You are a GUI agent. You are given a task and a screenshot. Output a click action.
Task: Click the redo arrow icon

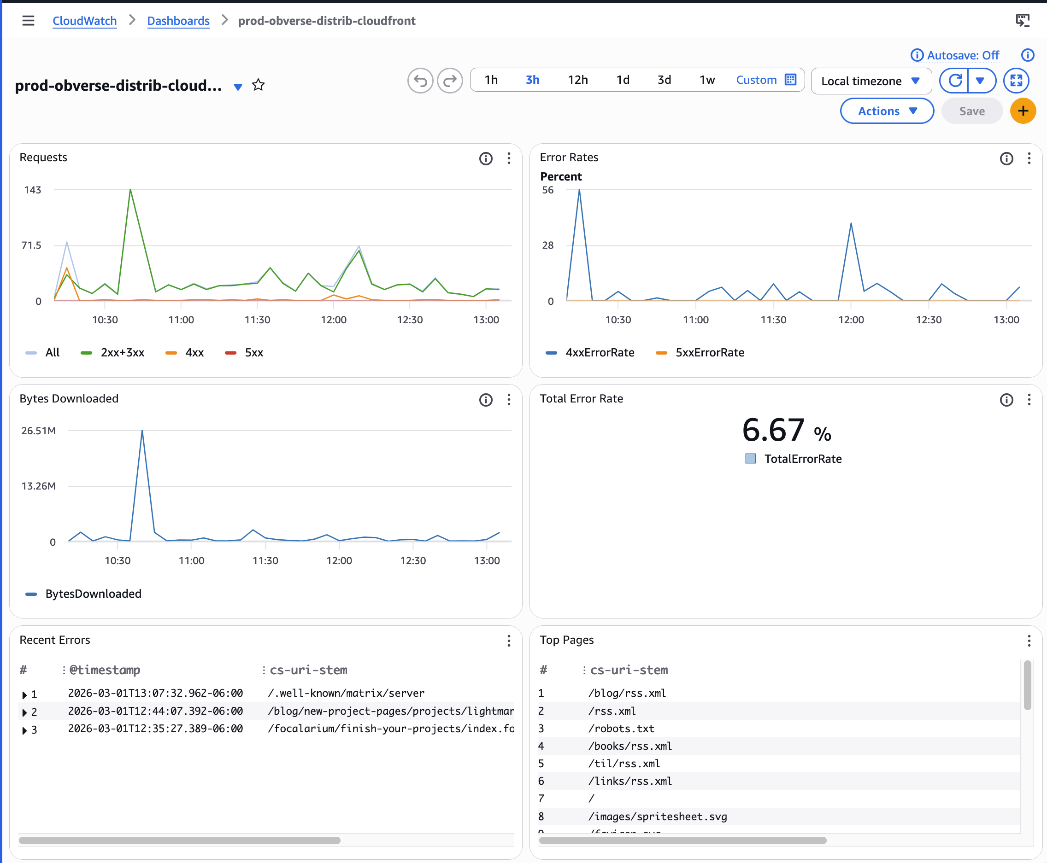[450, 80]
